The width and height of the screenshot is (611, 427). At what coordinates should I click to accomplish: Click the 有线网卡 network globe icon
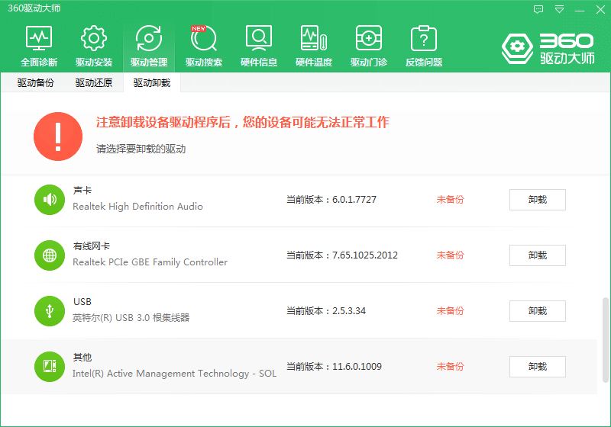[50, 255]
